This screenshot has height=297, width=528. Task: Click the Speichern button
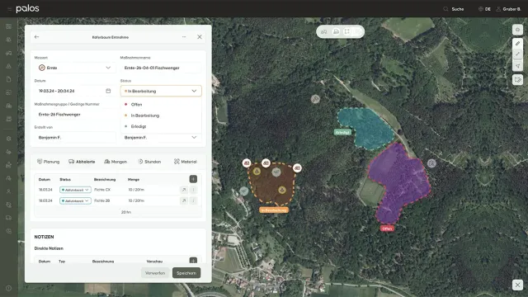pyautogui.click(x=186, y=273)
